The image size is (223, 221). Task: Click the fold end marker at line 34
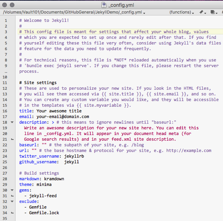click(12, 213)
